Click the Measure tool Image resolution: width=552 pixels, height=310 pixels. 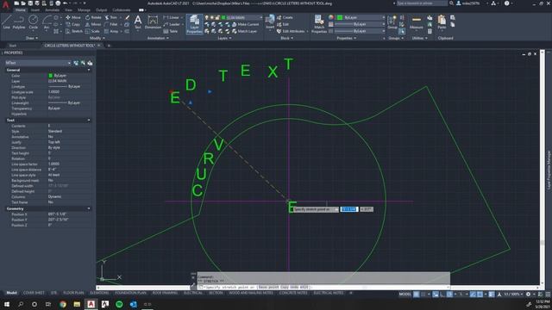pyautogui.click(x=416, y=22)
